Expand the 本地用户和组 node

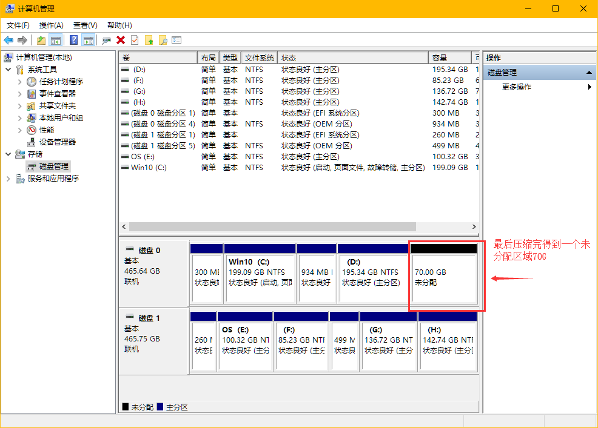tap(20, 118)
